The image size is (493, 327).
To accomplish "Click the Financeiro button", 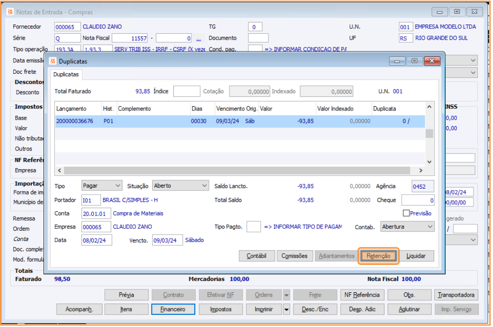I will coord(173,309).
